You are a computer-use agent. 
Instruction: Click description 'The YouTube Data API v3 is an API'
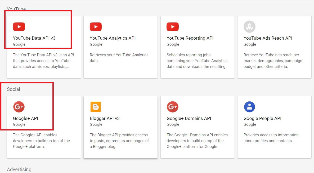[43, 60]
